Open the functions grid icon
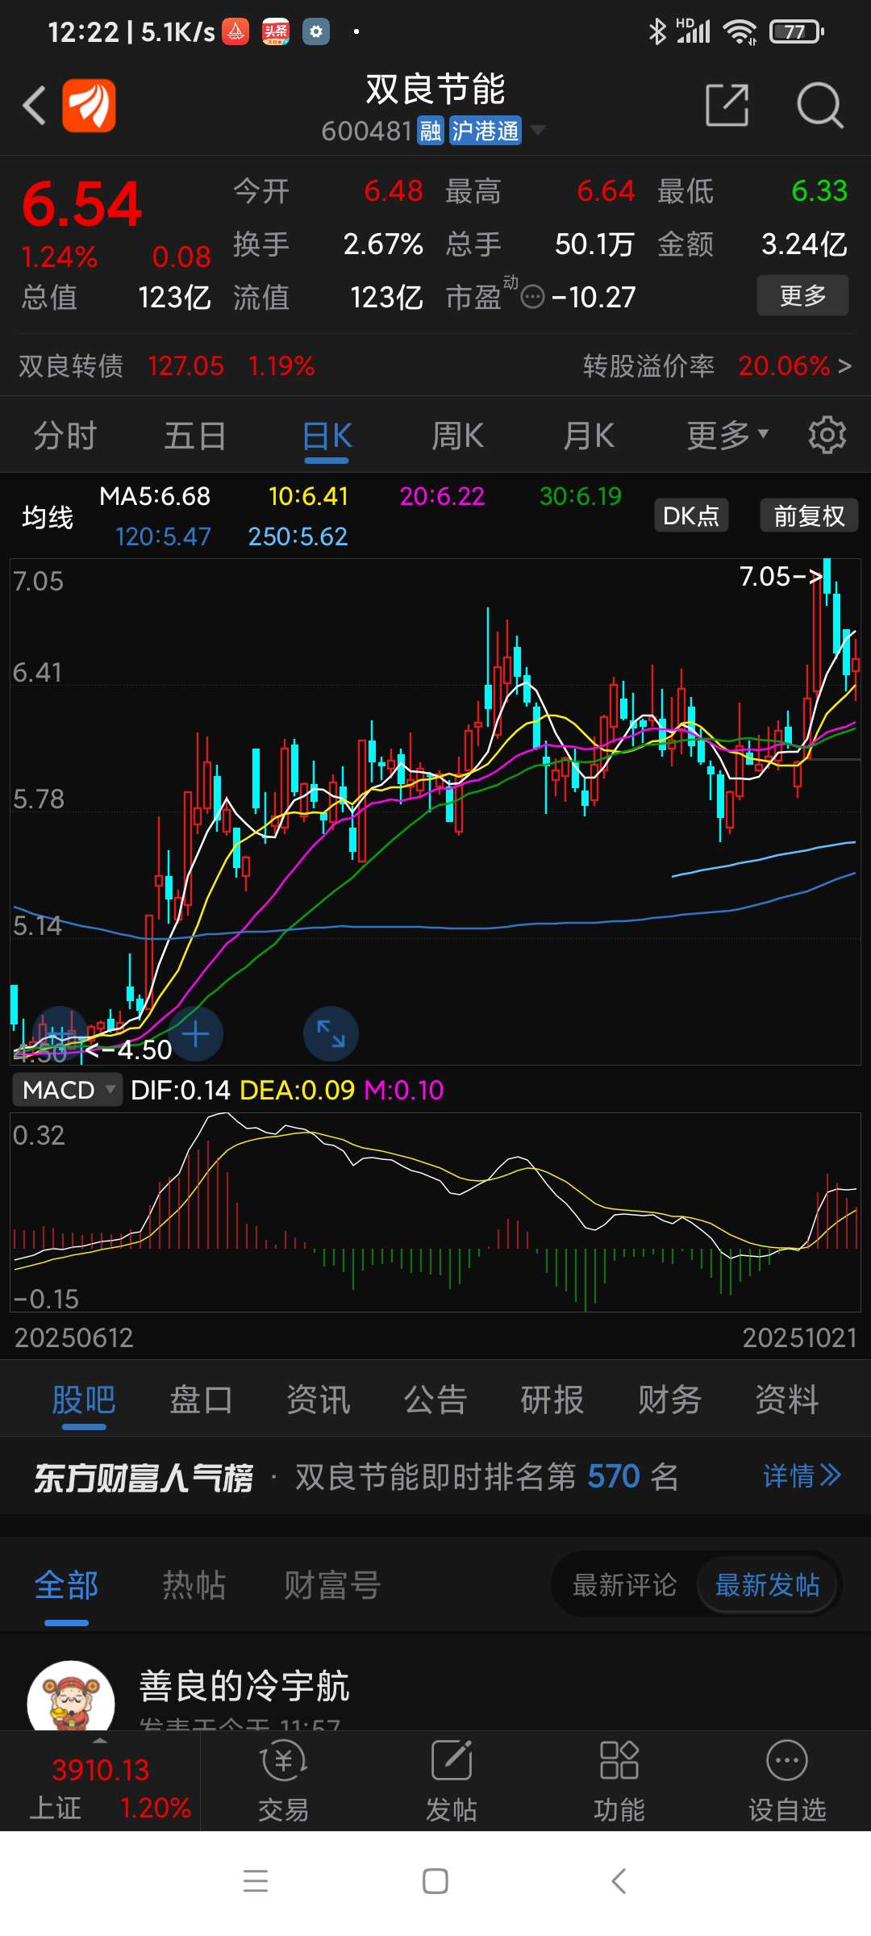The width and height of the screenshot is (871, 1936). pos(619,1759)
